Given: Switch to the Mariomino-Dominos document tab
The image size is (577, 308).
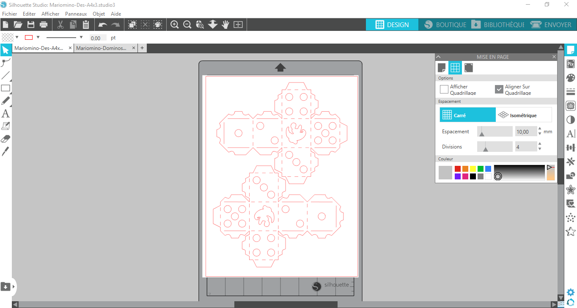Looking at the screenshot, I should 102,48.
